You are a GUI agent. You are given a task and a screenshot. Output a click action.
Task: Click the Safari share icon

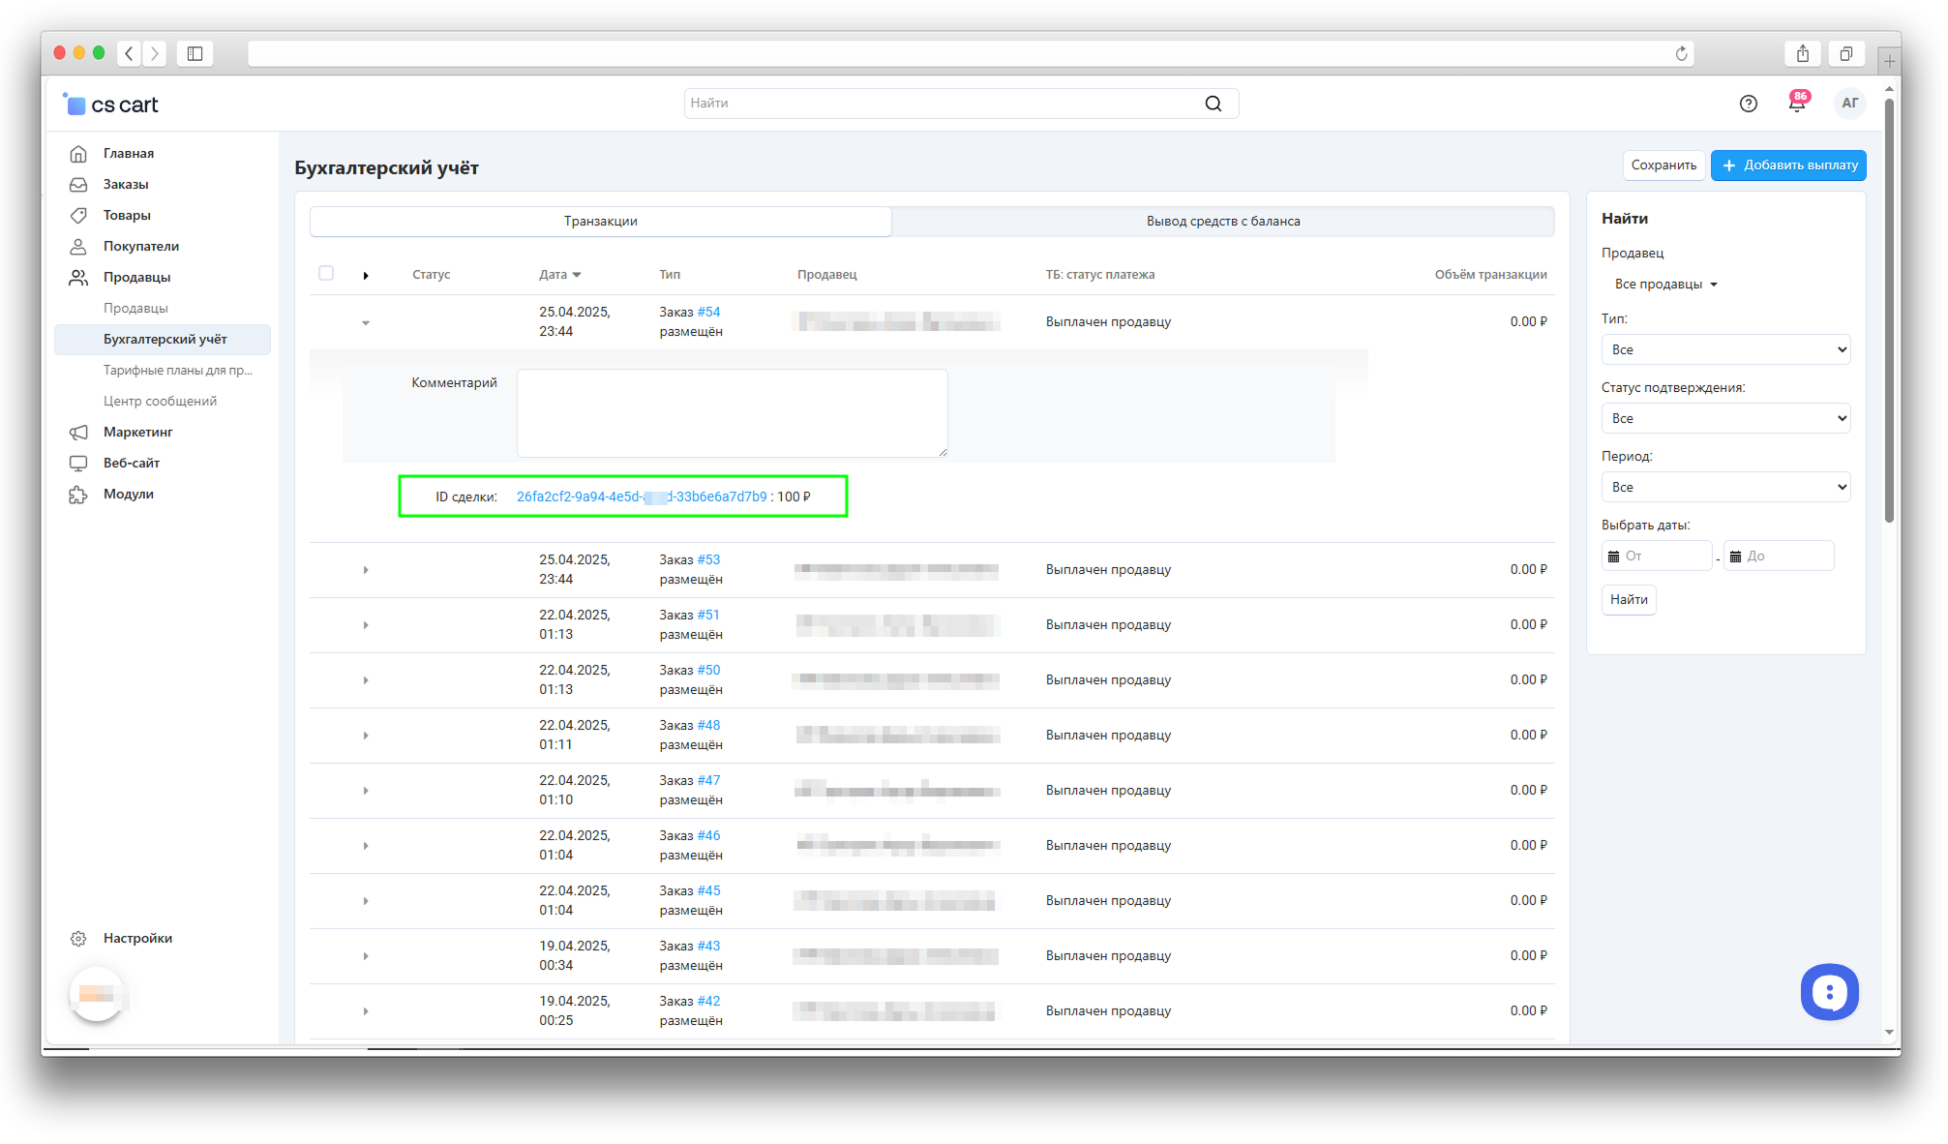click(1802, 53)
